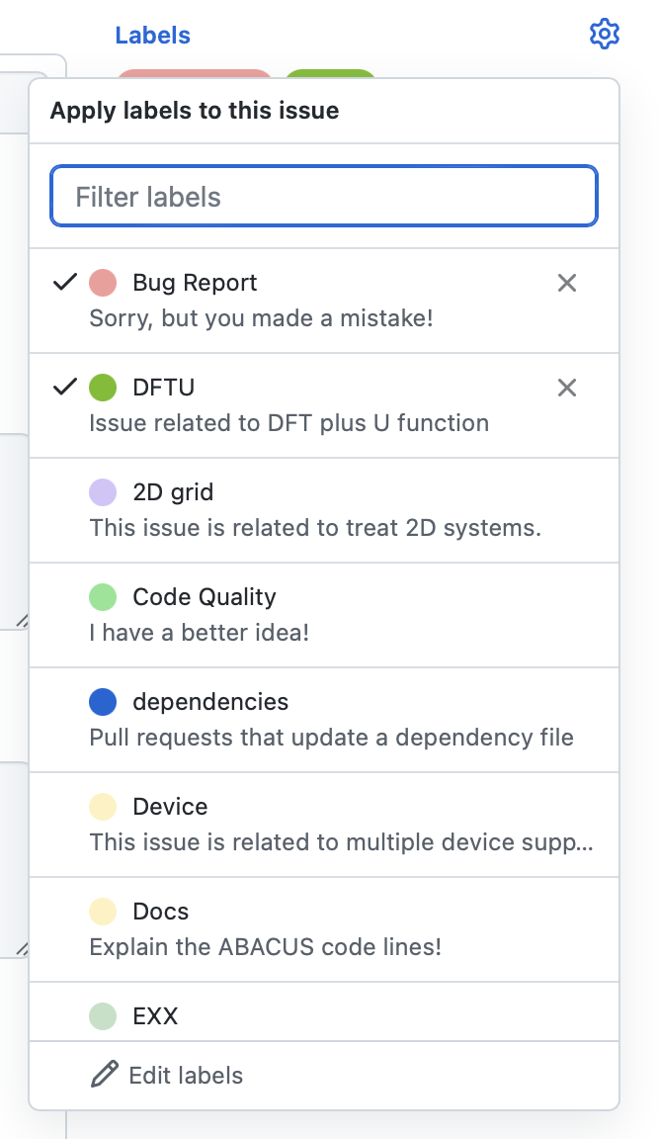Remove the DFTU label via X
The height and width of the screenshot is (1139, 658).
tap(567, 388)
